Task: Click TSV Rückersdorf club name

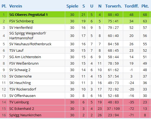Action: tap(23, 89)
